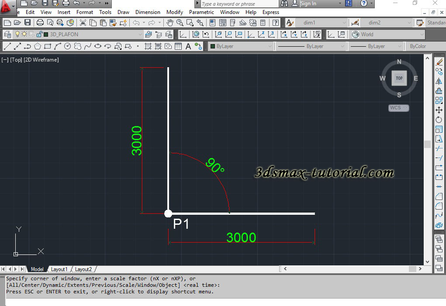Click the ViewCube N compass letter
This screenshot has width=446, height=306.
pyautogui.click(x=399, y=62)
